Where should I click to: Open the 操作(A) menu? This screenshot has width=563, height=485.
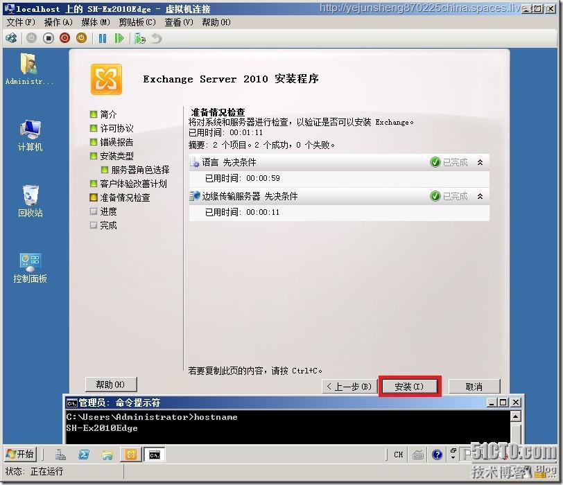[x=58, y=23]
